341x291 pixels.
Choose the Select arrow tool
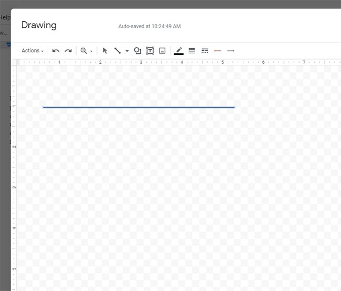(105, 51)
